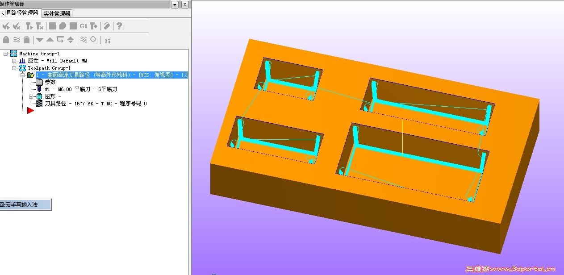The height and width of the screenshot is (275, 564).
Task: Select Machine Group-1 label
Action: coord(39,54)
